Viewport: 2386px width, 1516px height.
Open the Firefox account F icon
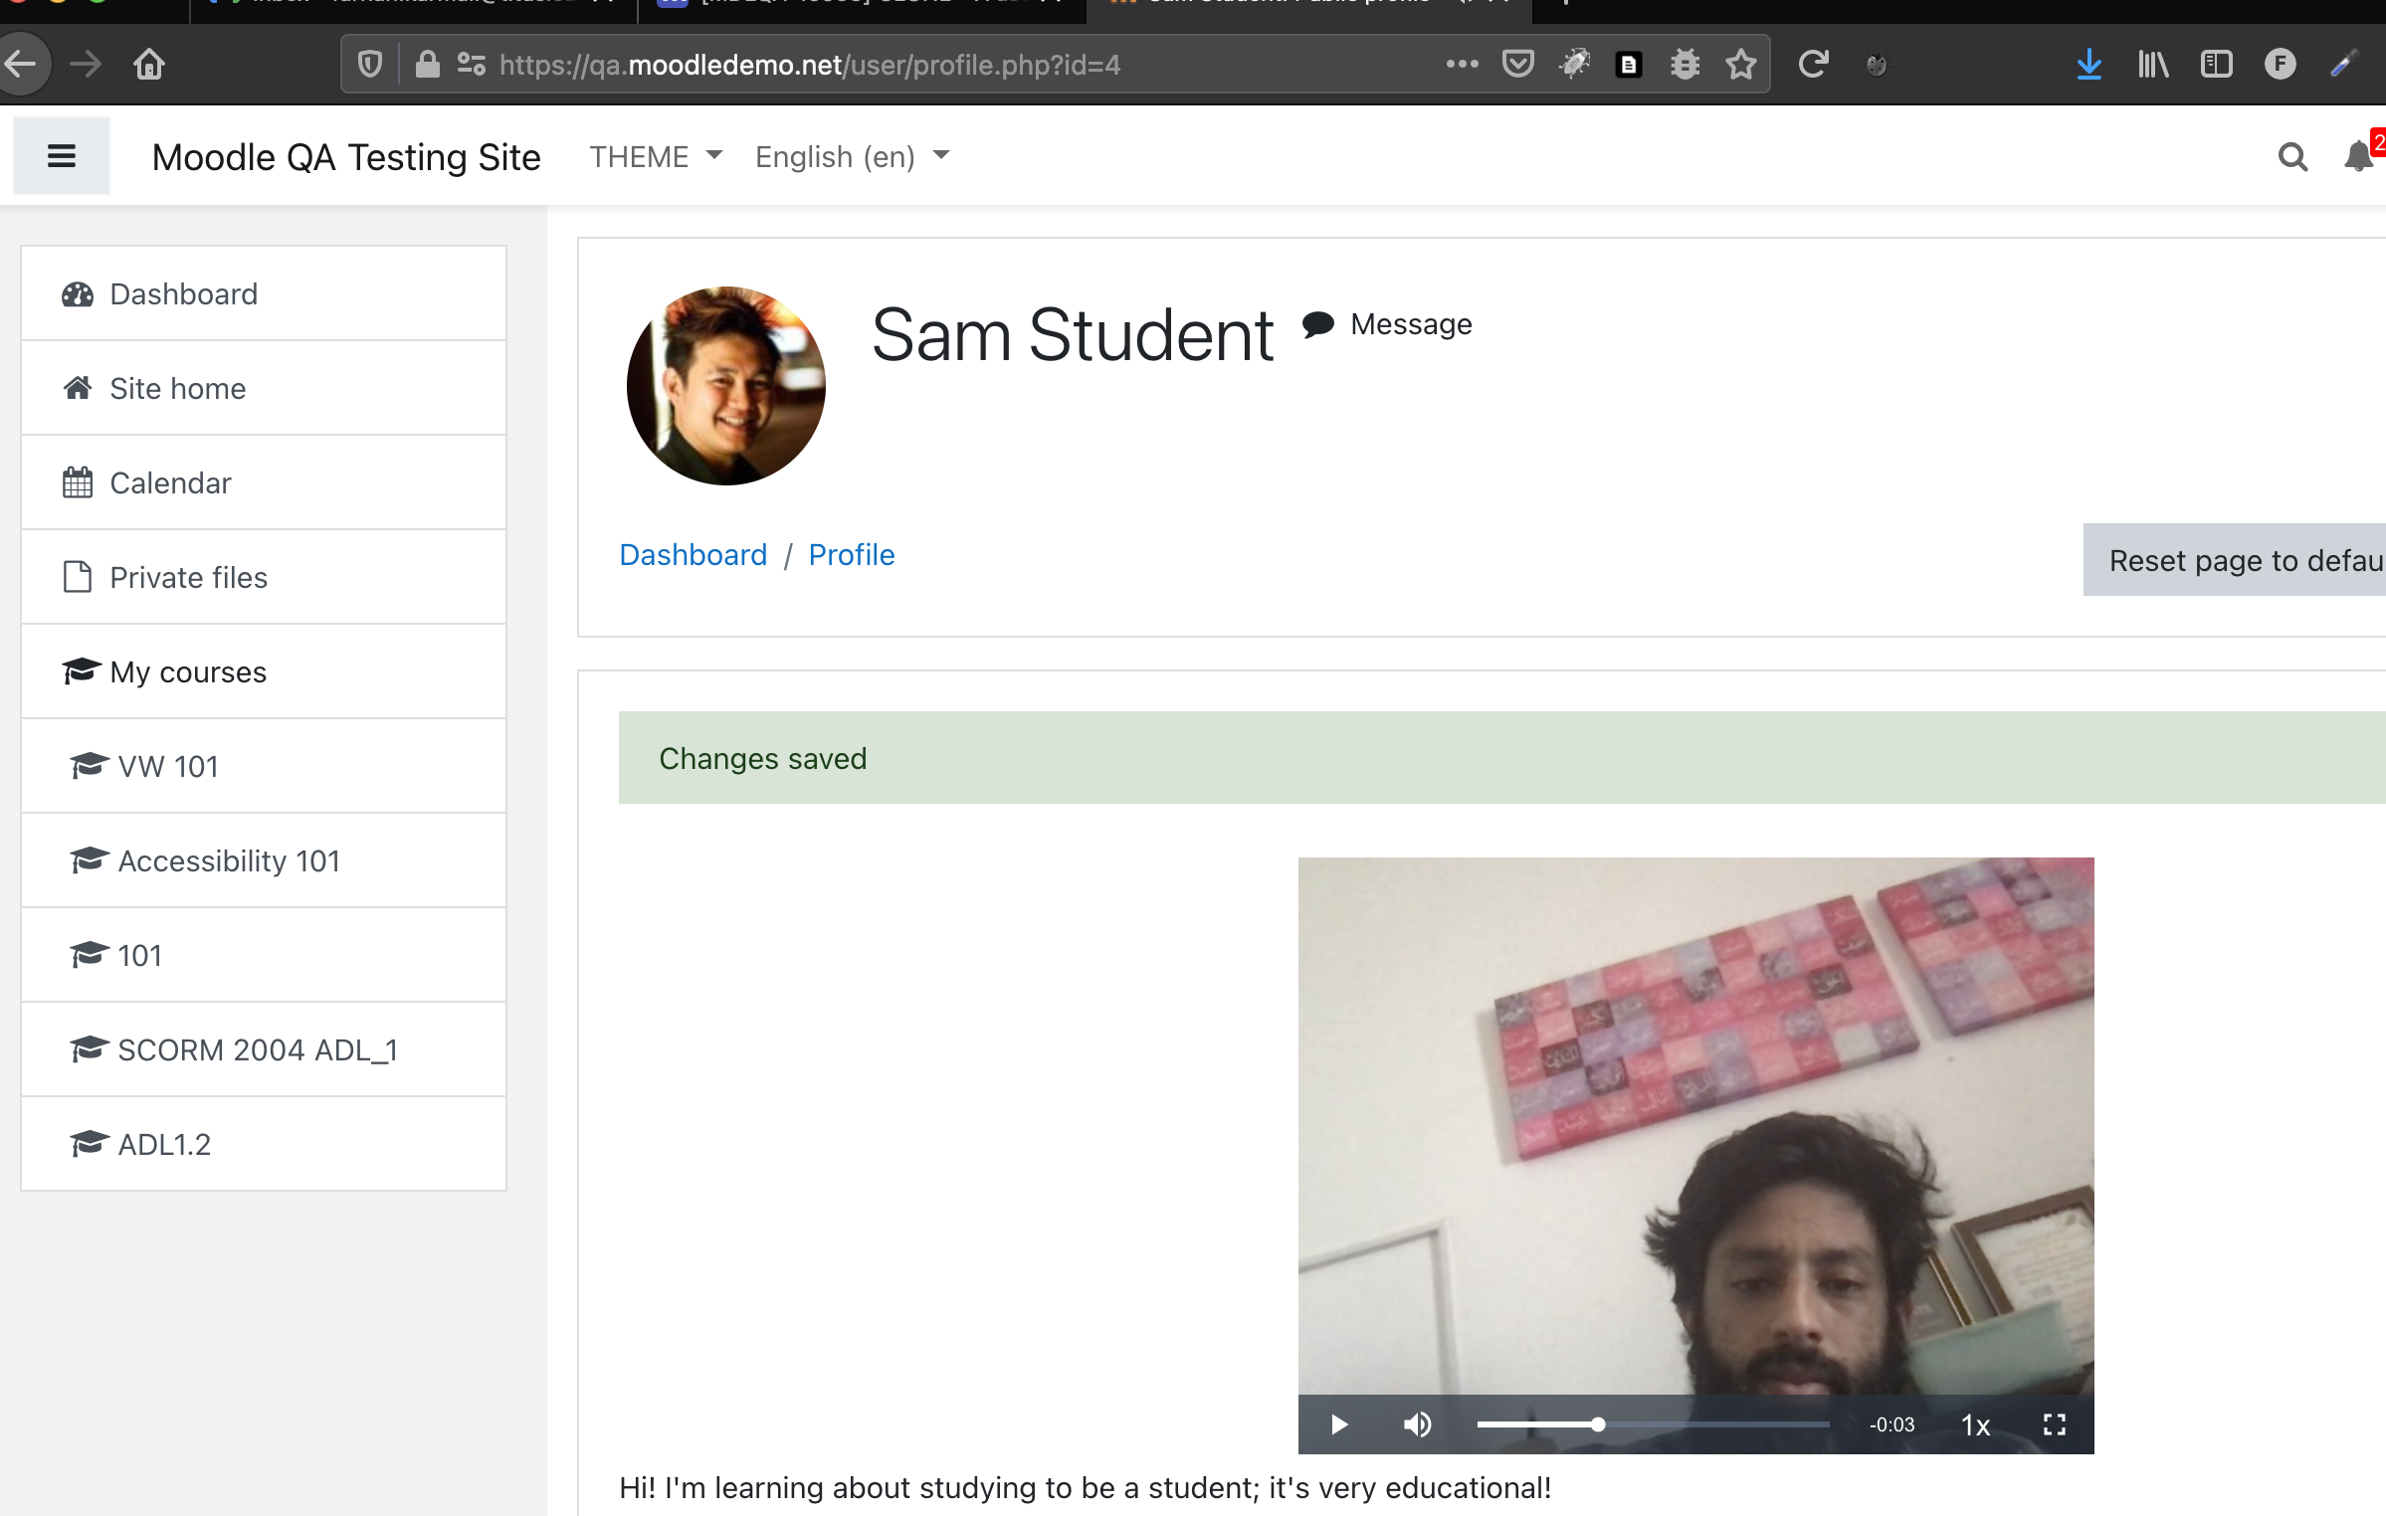coord(2280,65)
